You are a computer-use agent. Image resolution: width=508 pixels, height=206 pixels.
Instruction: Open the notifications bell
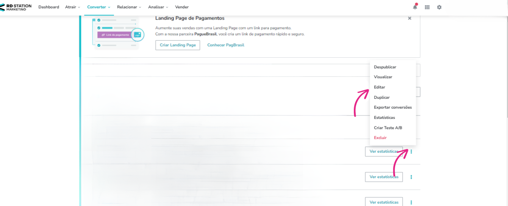(415, 7)
